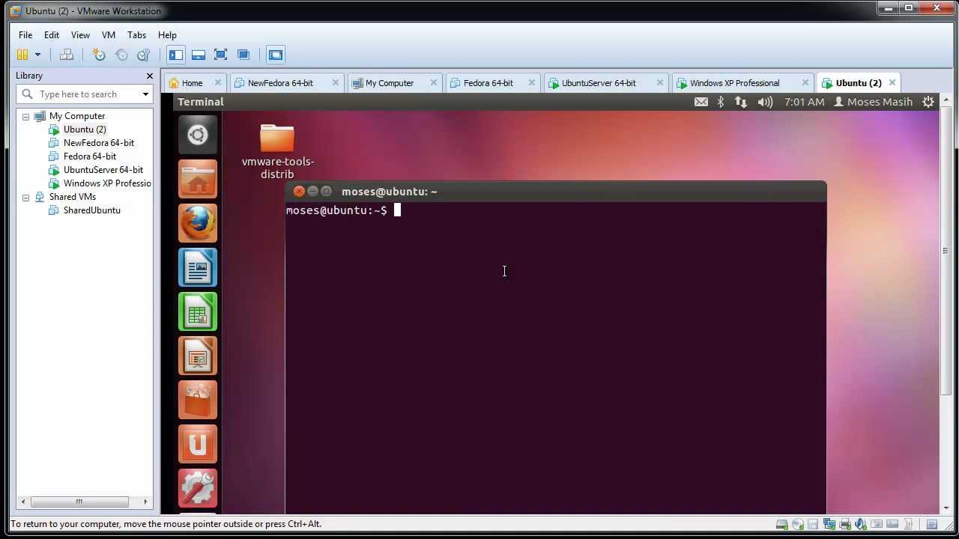Close the Home tab
959x539 pixels.
pyautogui.click(x=218, y=83)
